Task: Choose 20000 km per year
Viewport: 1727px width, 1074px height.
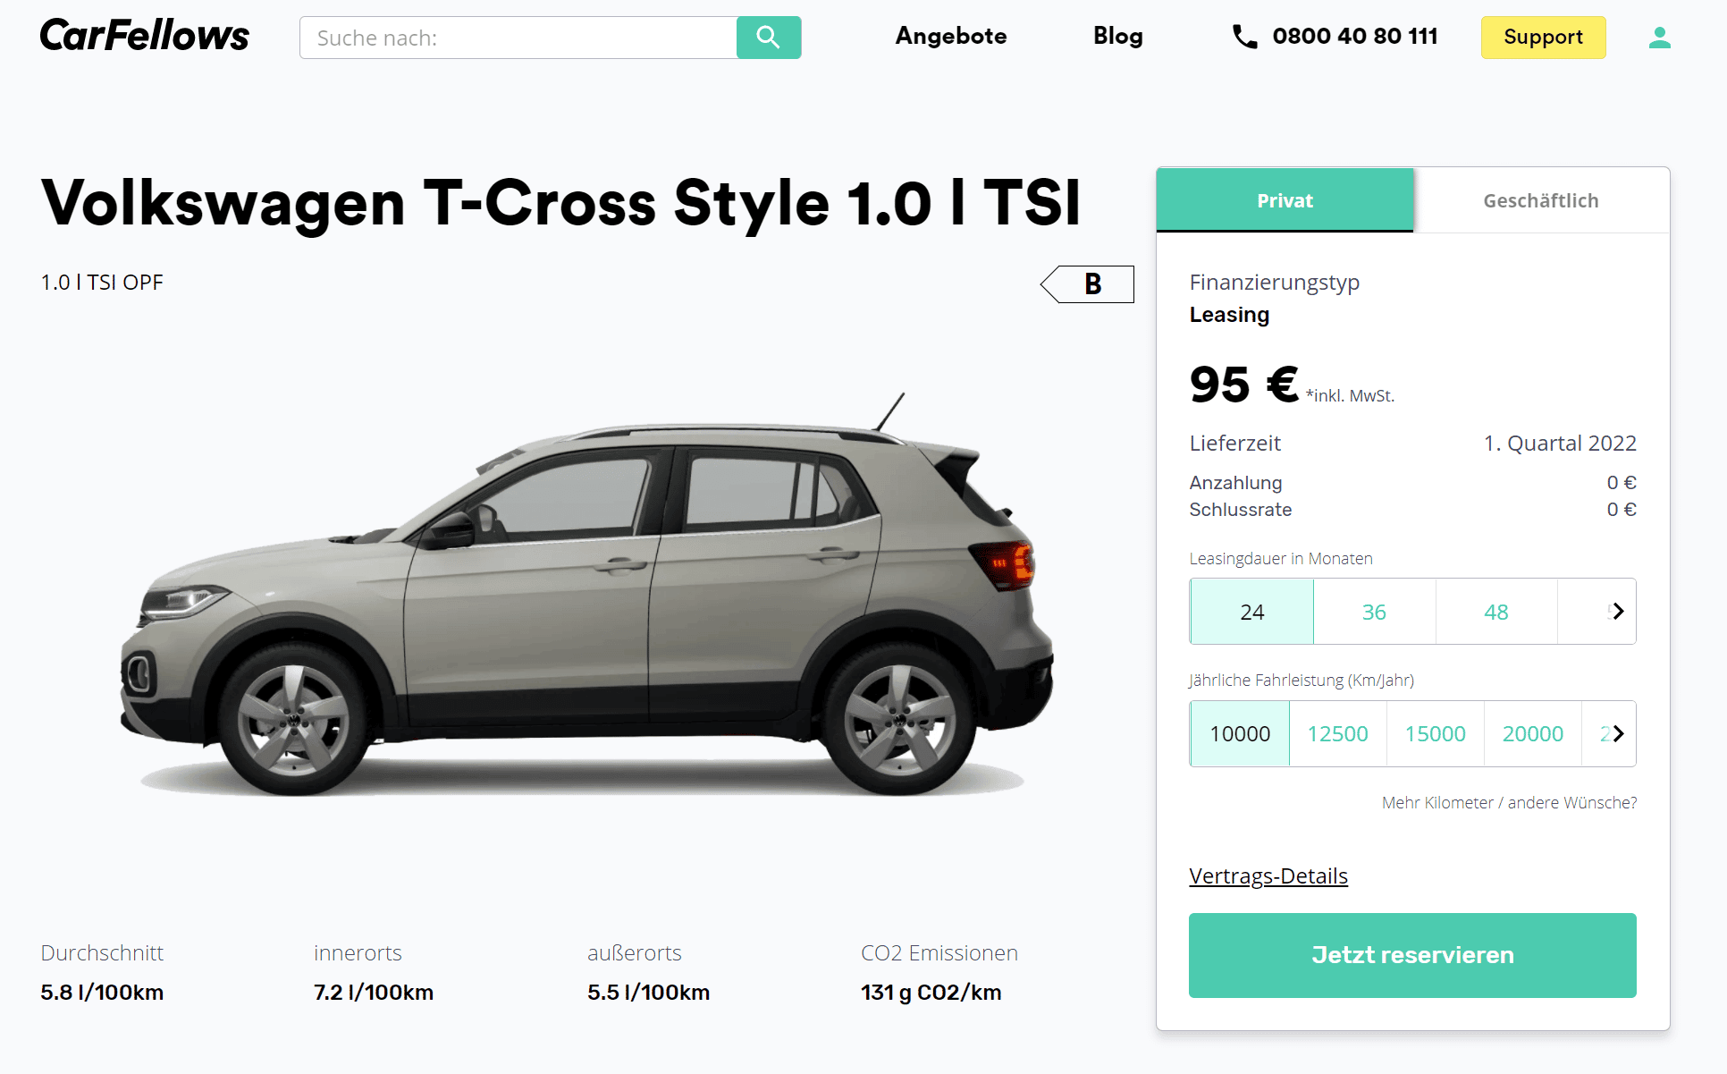Action: [x=1532, y=734]
